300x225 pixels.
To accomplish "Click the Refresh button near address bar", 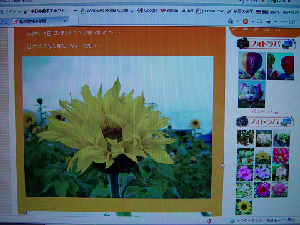I will pyautogui.click(x=256, y=1).
